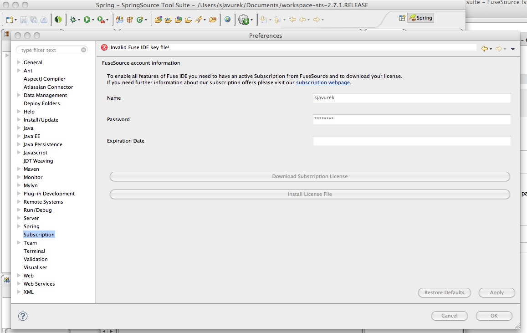Click the New Aspect toolbar icon

tap(120, 20)
